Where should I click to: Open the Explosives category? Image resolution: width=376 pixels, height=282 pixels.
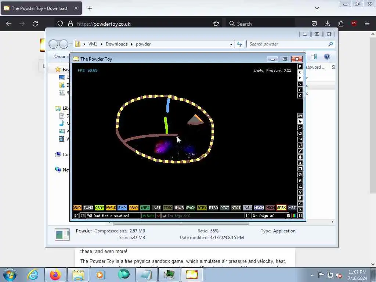[x=300, y=145]
